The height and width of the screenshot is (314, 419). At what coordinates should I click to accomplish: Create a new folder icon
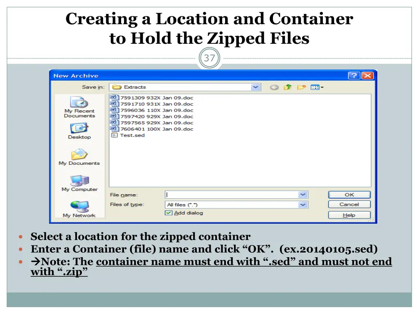point(301,87)
